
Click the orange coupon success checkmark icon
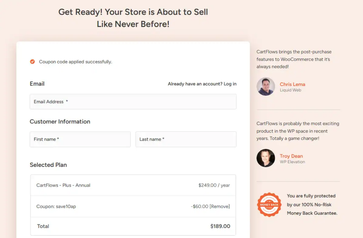pyautogui.click(x=32, y=61)
